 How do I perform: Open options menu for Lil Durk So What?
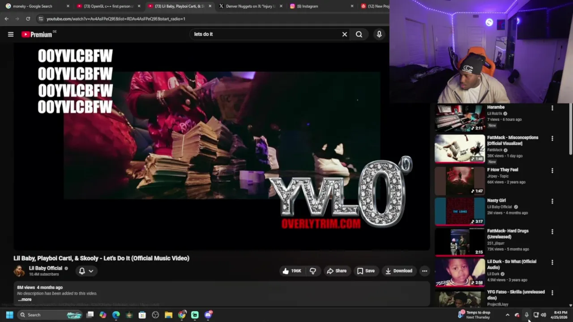tap(552, 262)
